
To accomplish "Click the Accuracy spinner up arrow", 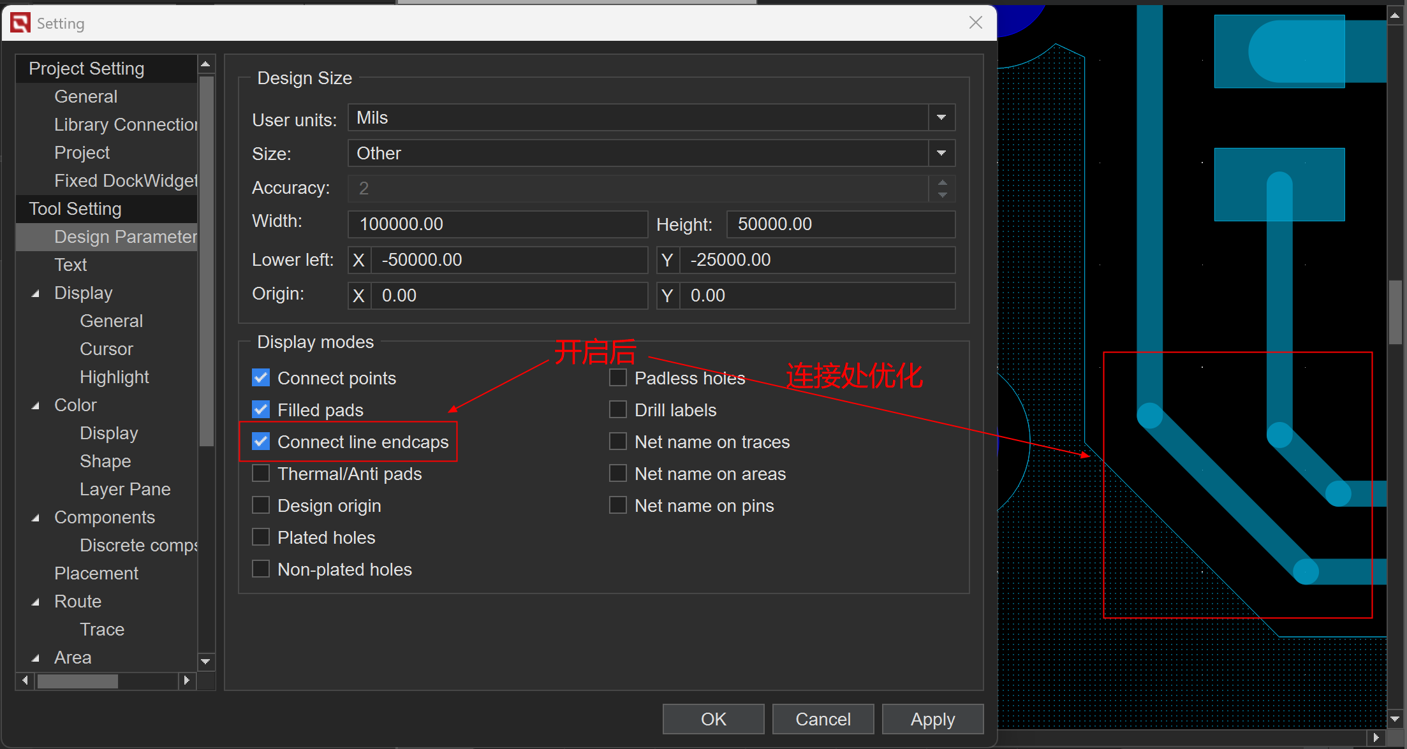I will (x=942, y=183).
